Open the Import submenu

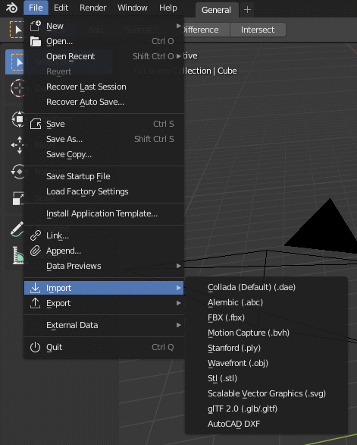(x=104, y=288)
